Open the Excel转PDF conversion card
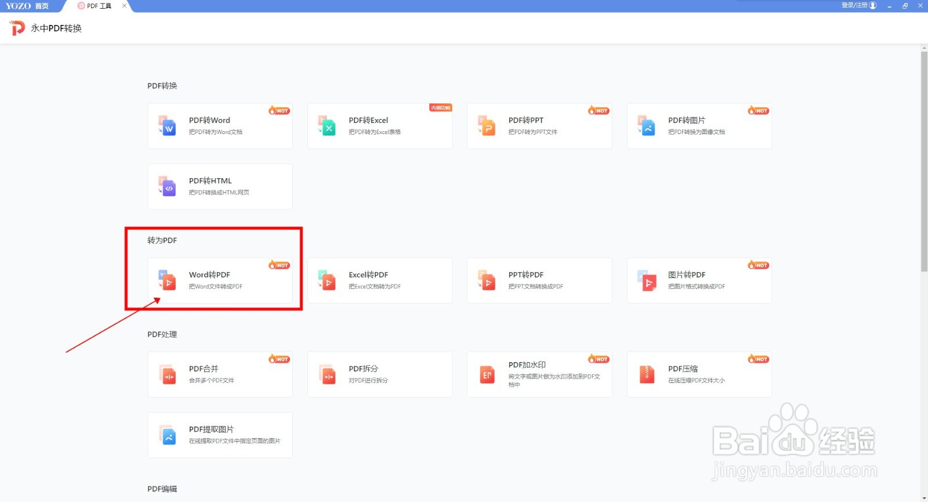Image resolution: width=928 pixels, height=502 pixels. [x=380, y=280]
